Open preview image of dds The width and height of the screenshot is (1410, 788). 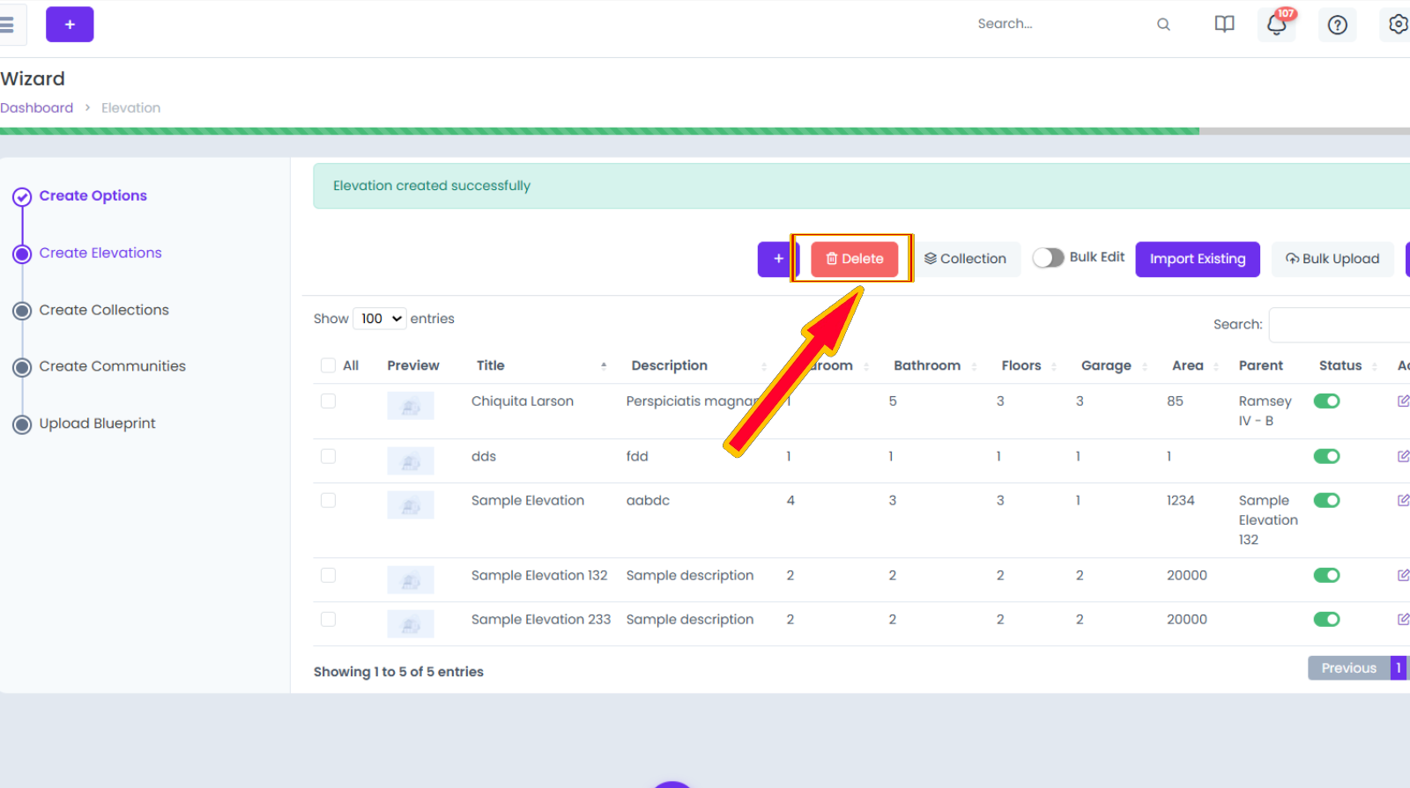click(x=411, y=461)
